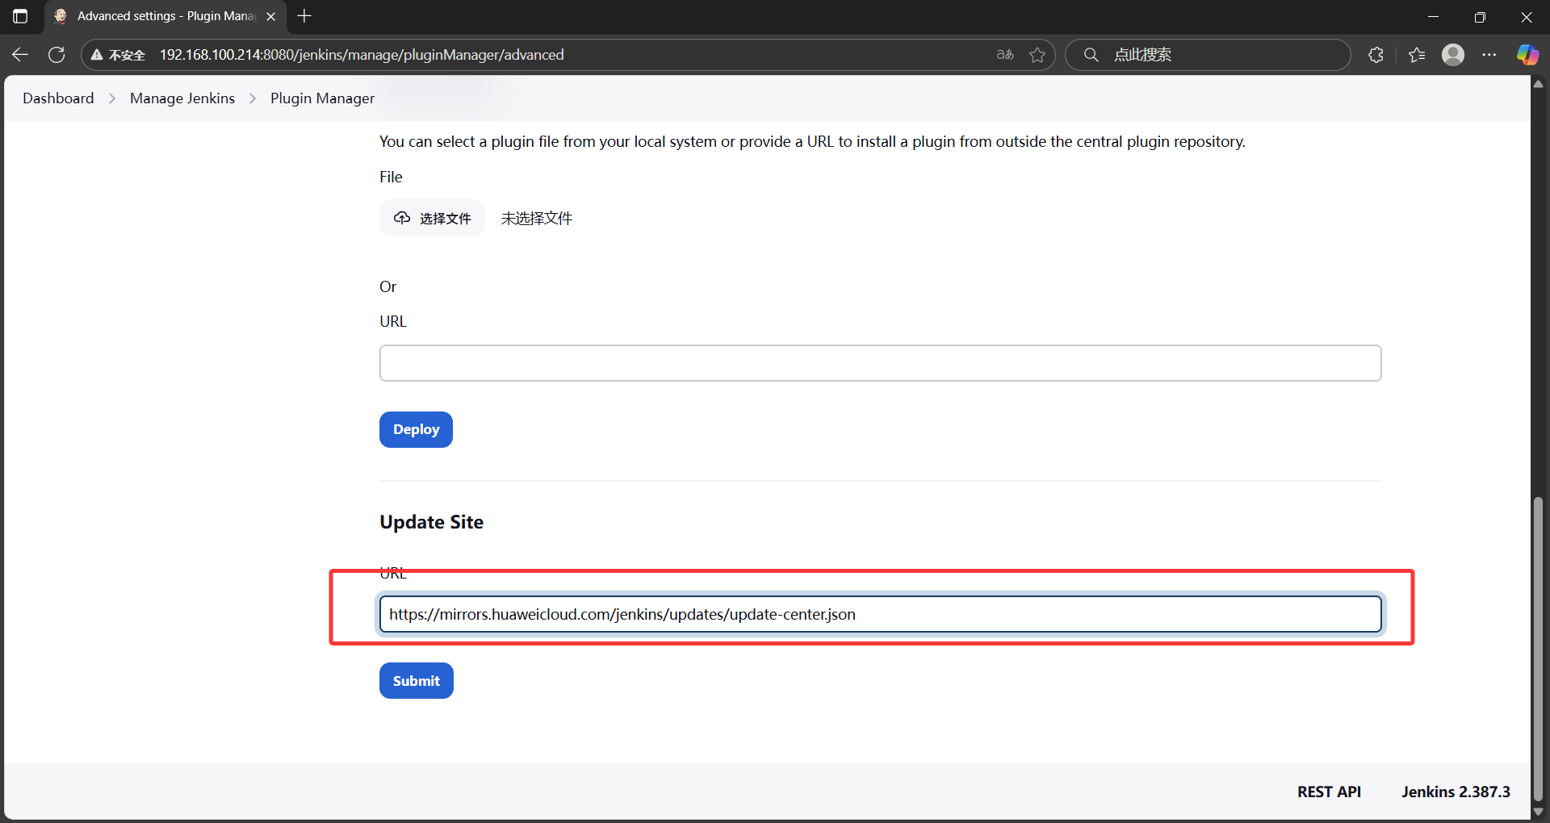Focus the plugin deploy URL field
1550x823 pixels.
pyautogui.click(x=880, y=363)
